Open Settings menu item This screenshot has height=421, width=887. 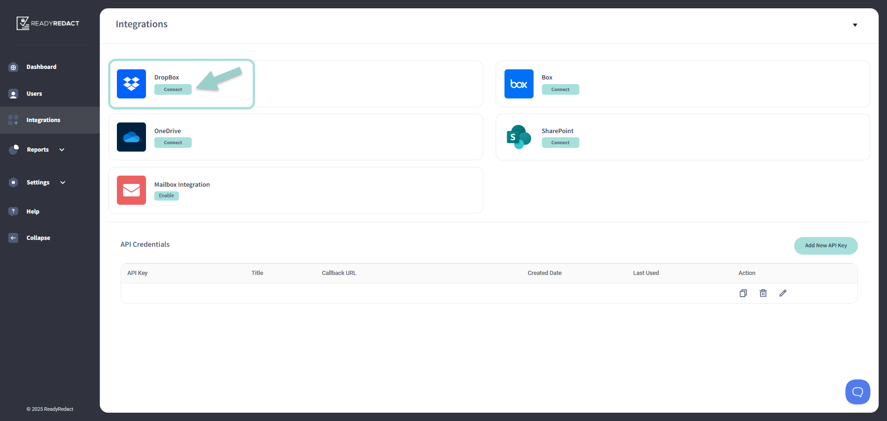[38, 183]
